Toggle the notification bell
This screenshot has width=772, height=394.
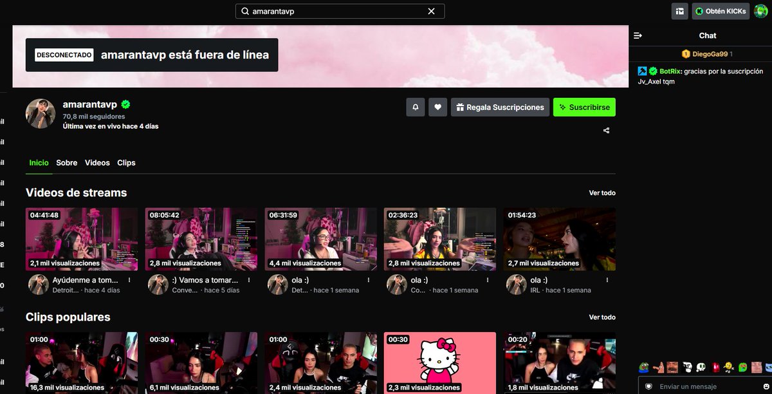click(x=416, y=108)
